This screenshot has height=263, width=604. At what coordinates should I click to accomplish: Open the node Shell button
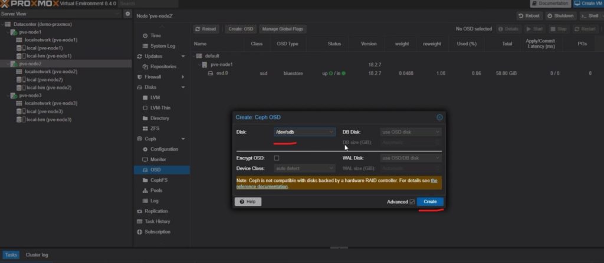coord(590,16)
